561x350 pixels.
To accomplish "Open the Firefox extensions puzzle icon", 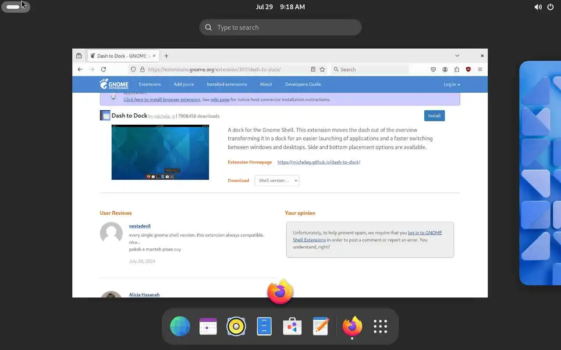I will (x=457, y=69).
